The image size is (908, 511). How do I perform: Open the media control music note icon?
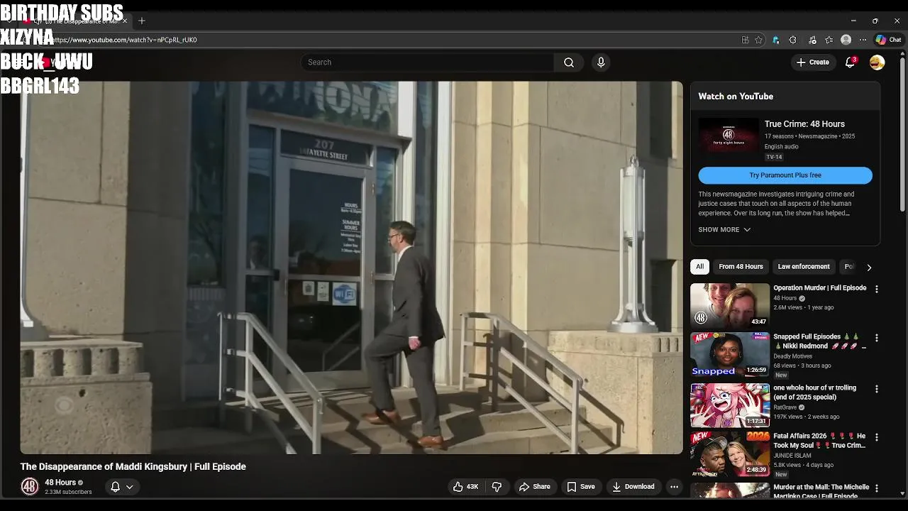click(x=812, y=40)
